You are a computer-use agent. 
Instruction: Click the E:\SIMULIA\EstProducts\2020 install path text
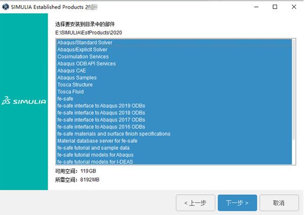point(89,32)
